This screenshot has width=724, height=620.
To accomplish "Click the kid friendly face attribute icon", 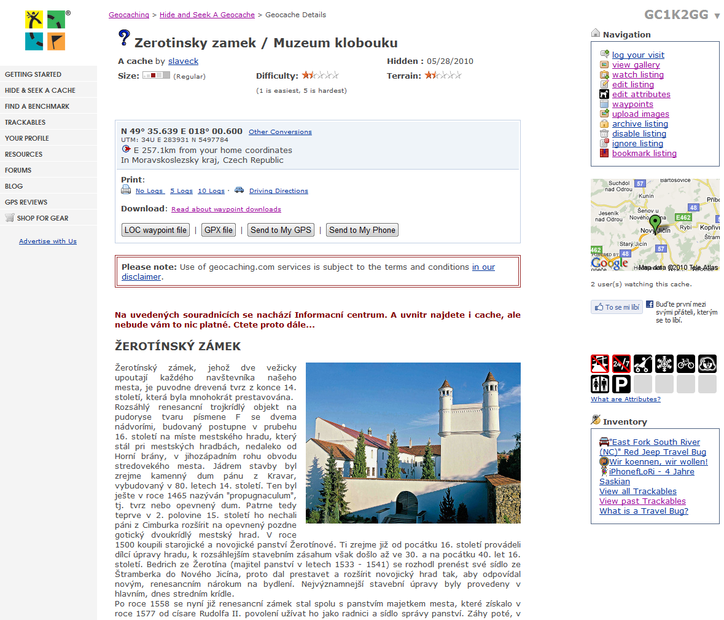I will [x=707, y=364].
